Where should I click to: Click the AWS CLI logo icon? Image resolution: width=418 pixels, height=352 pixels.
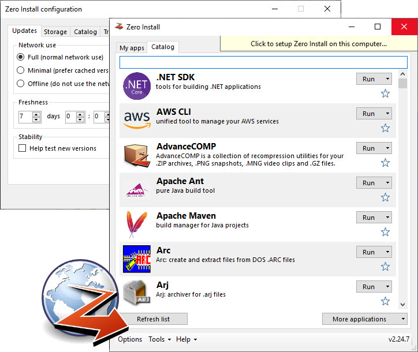point(137,120)
